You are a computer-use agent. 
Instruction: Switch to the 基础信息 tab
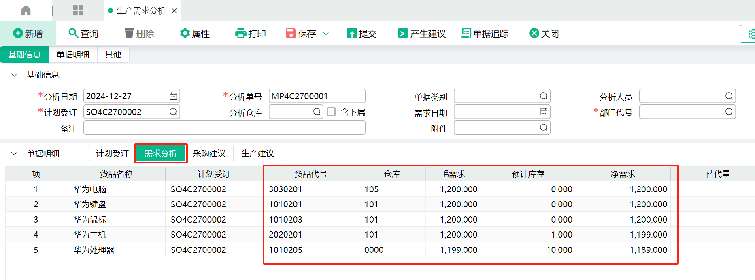pos(24,55)
